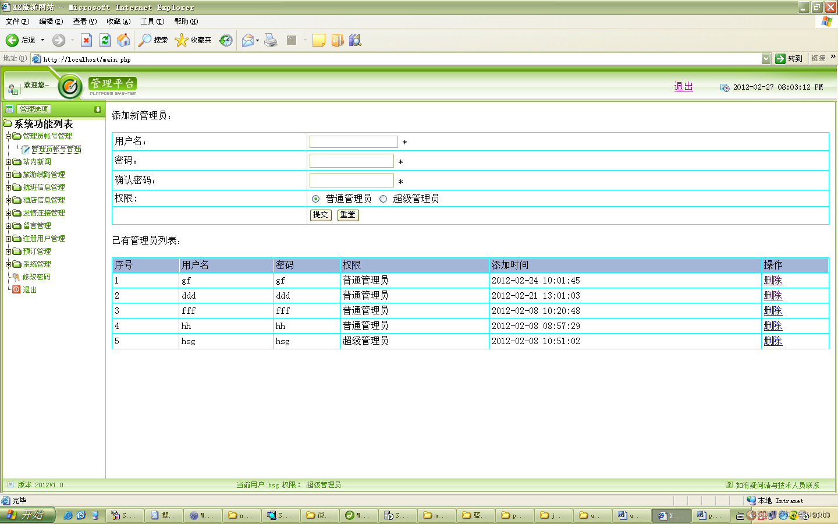Viewport: 838px width, 524px height.
Task: Expand the 酒店信息管理 tree node
Action: [8, 200]
